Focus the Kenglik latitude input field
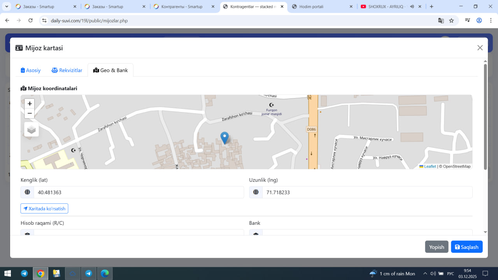Viewport: 498px width, 280px height. 139,192
